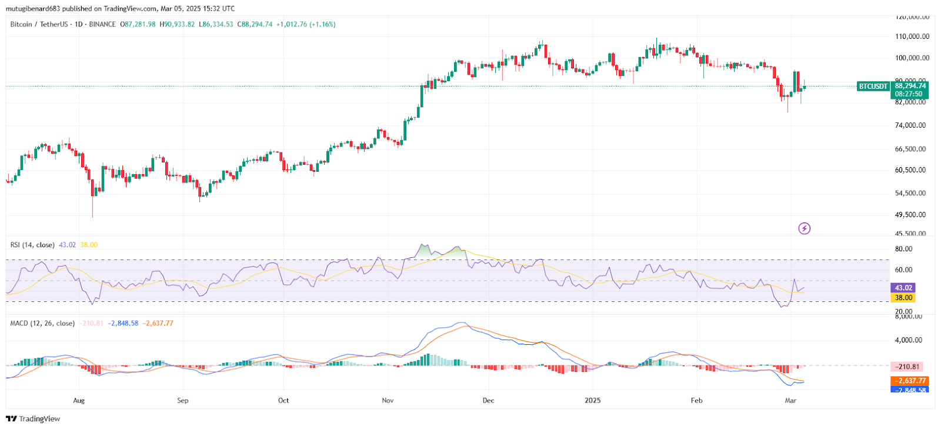Click the Oct label on time axis

[x=283, y=401]
